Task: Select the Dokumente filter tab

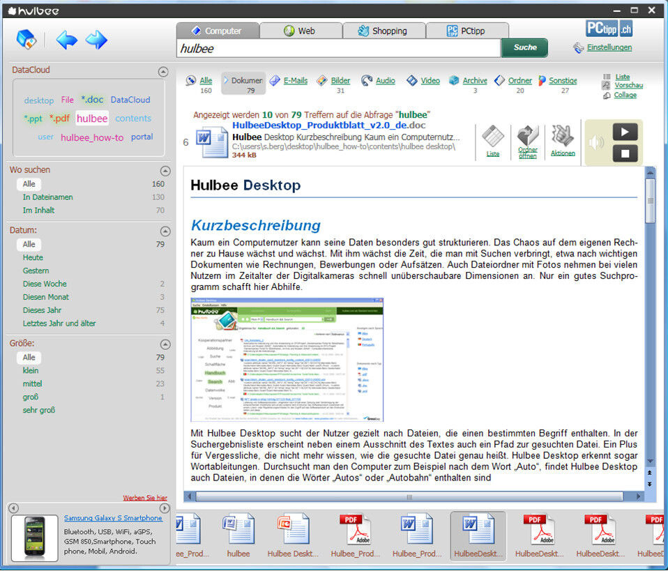Action: click(243, 84)
